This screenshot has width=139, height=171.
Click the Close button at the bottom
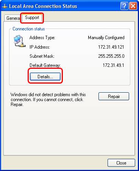(121, 163)
